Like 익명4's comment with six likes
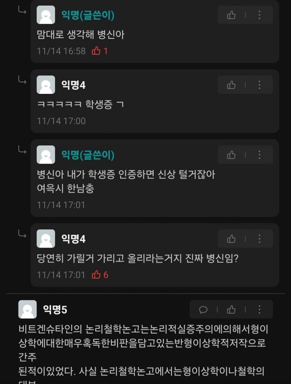 pos(231,239)
